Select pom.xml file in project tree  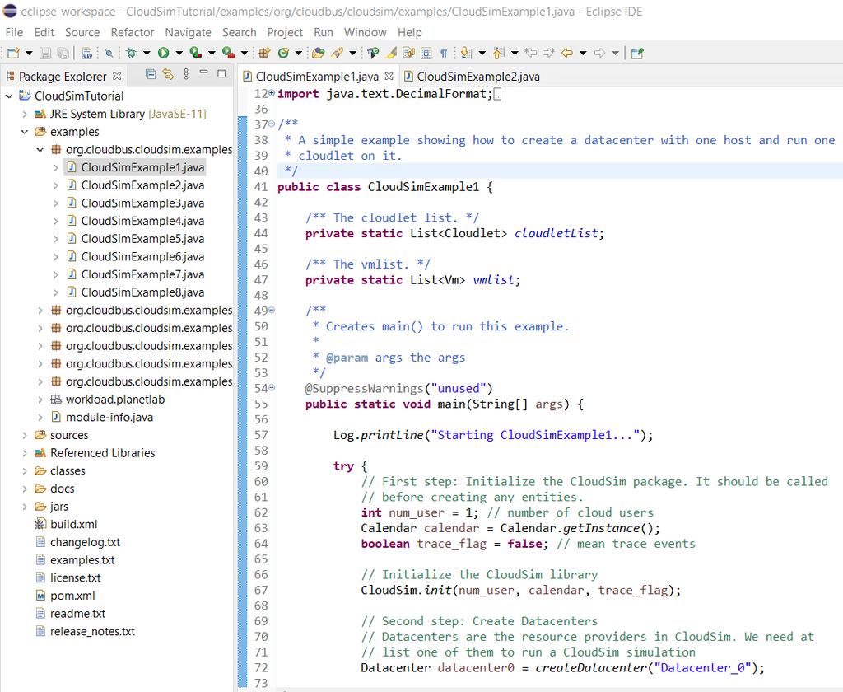72,596
